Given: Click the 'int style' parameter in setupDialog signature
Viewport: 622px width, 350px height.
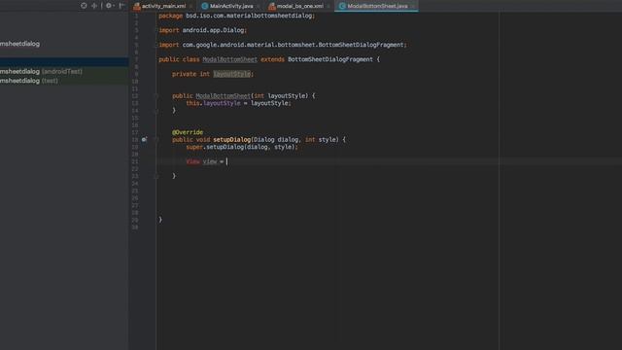Looking at the screenshot, I should (321, 140).
